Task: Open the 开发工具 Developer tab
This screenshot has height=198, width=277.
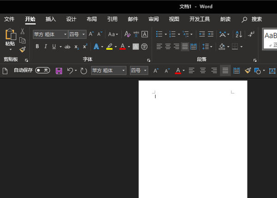Action: 199,19
